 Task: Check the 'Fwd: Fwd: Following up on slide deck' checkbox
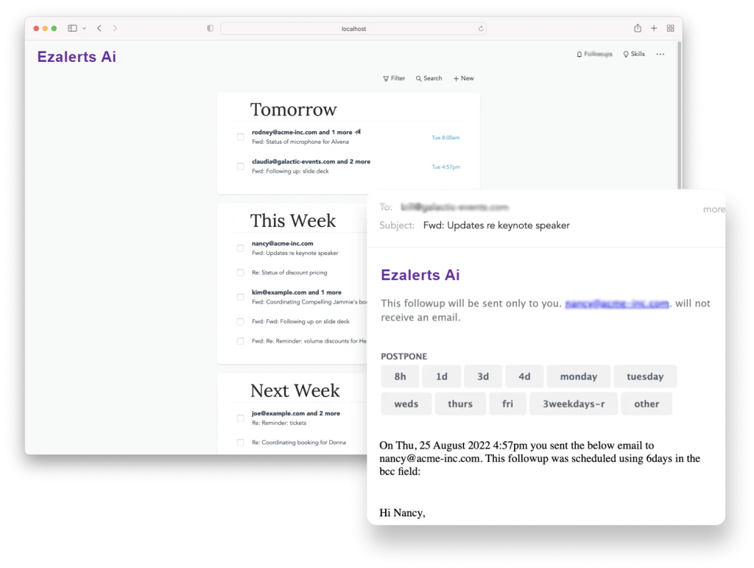tap(241, 322)
